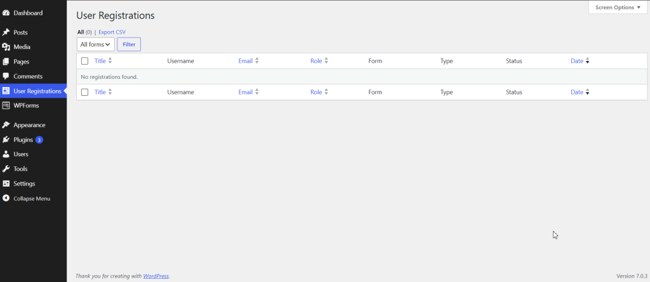
Task: Click the Tools wrench icon
Action: click(6, 169)
